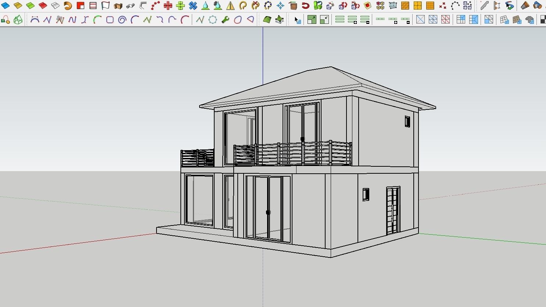The height and width of the screenshot is (307, 546).
Task: Select the green arc curve tool
Action: coord(97,20)
